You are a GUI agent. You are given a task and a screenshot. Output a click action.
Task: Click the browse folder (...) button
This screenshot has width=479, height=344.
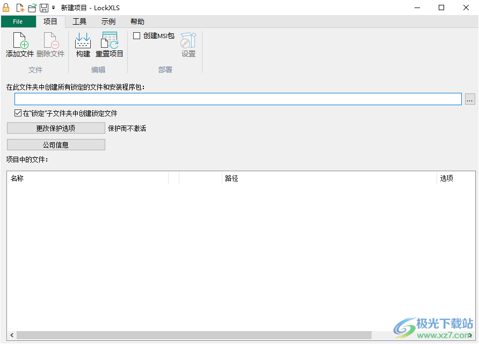470,99
